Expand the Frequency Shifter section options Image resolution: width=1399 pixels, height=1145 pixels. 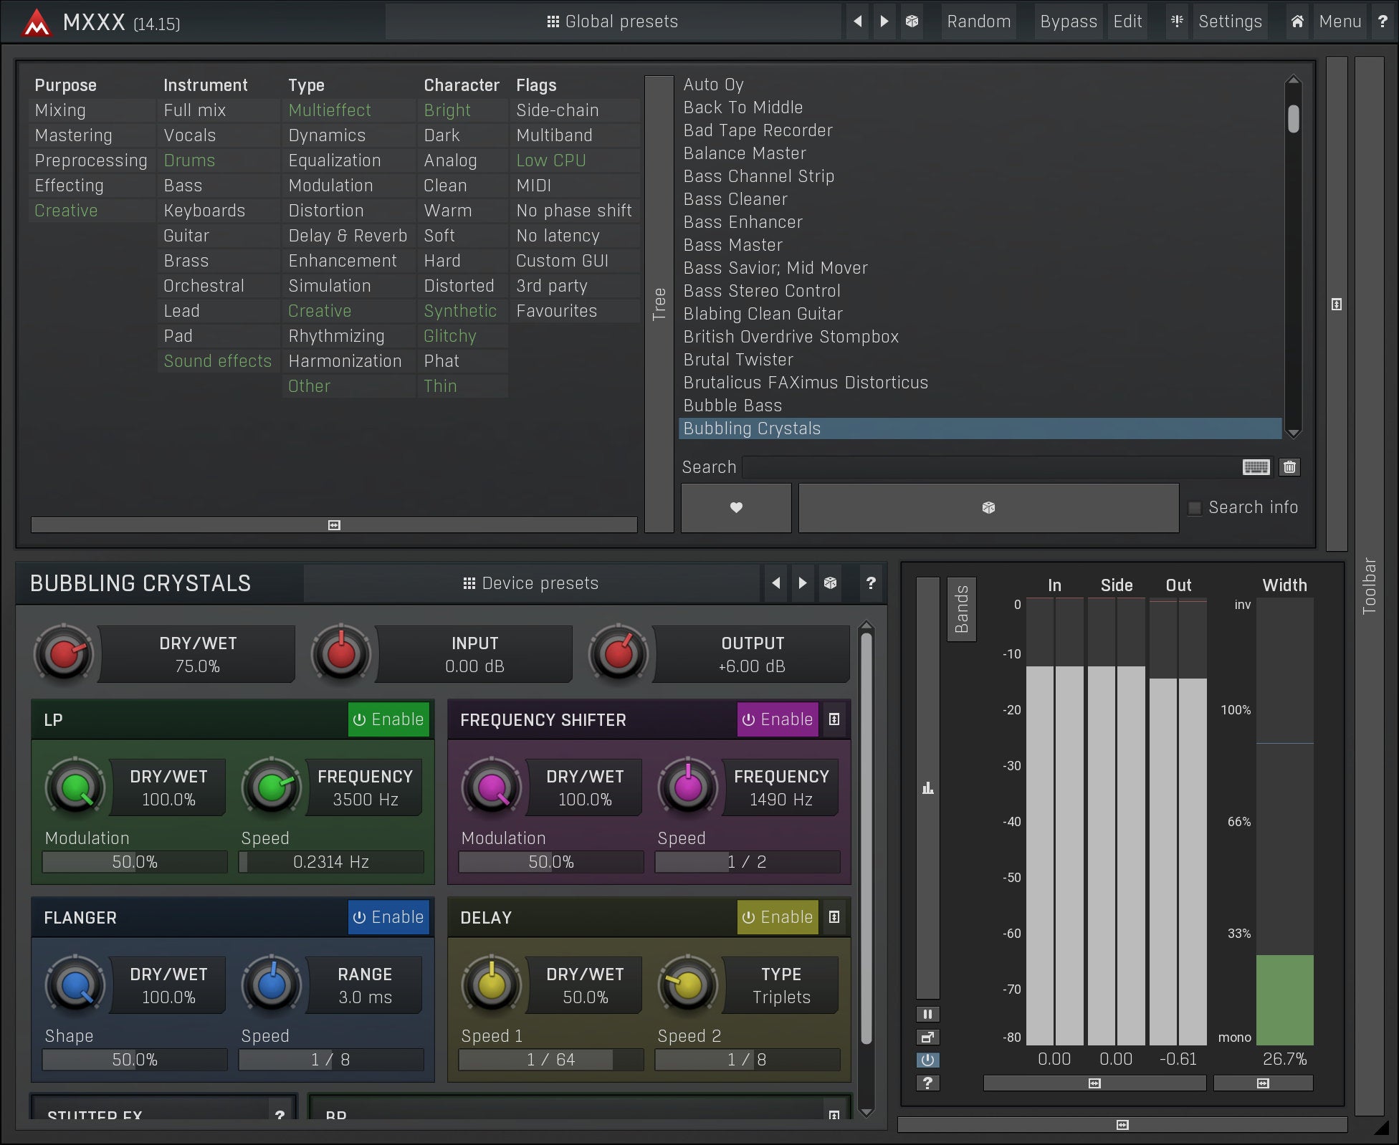click(x=834, y=719)
